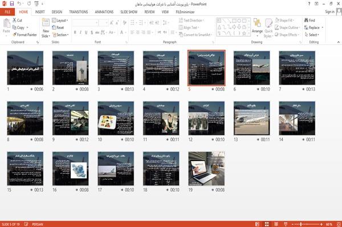Screen dimensions: 342x227
Task: Click the PERSIAN language indicator
Action: tap(38, 224)
